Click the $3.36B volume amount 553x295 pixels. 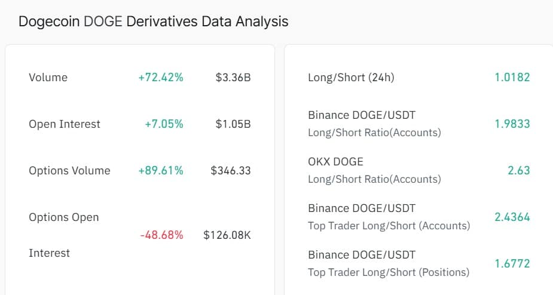click(x=233, y=78)
